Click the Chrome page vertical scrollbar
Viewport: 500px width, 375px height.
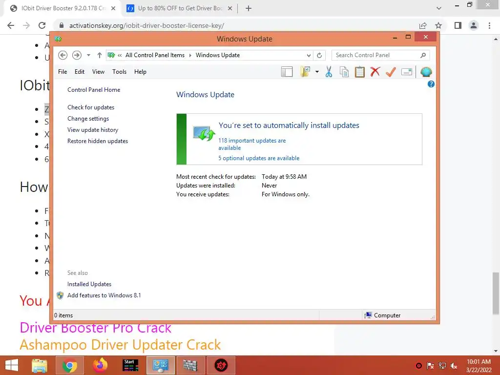coord(496,293)
